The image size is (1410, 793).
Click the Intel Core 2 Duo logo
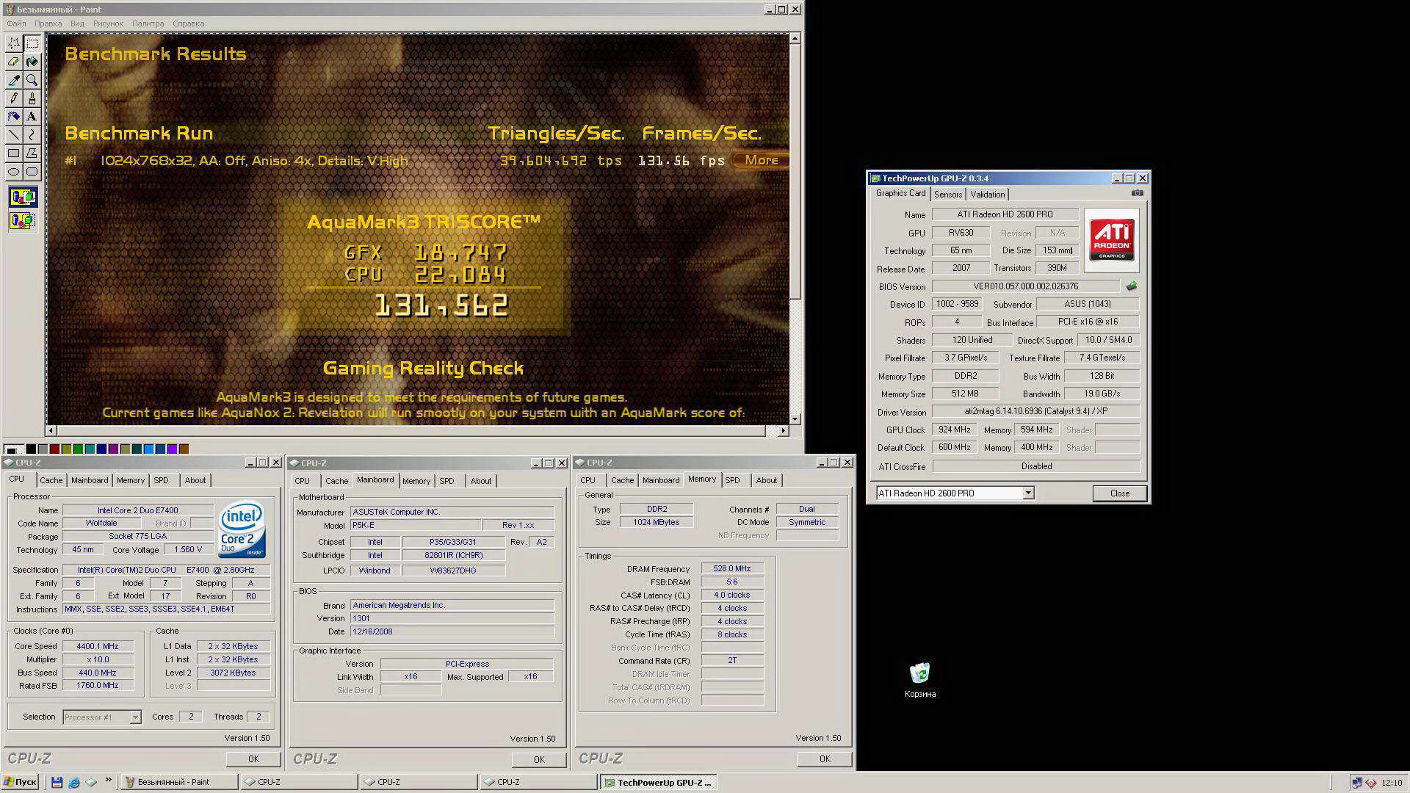click(x=242, y=529)
